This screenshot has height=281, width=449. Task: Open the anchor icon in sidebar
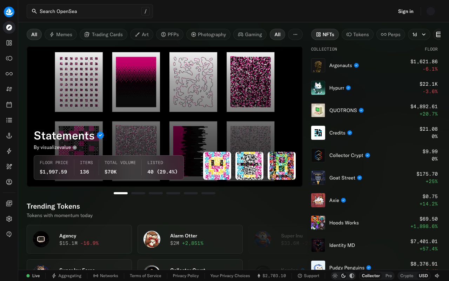pyautogui.click(x=9, y=136)
